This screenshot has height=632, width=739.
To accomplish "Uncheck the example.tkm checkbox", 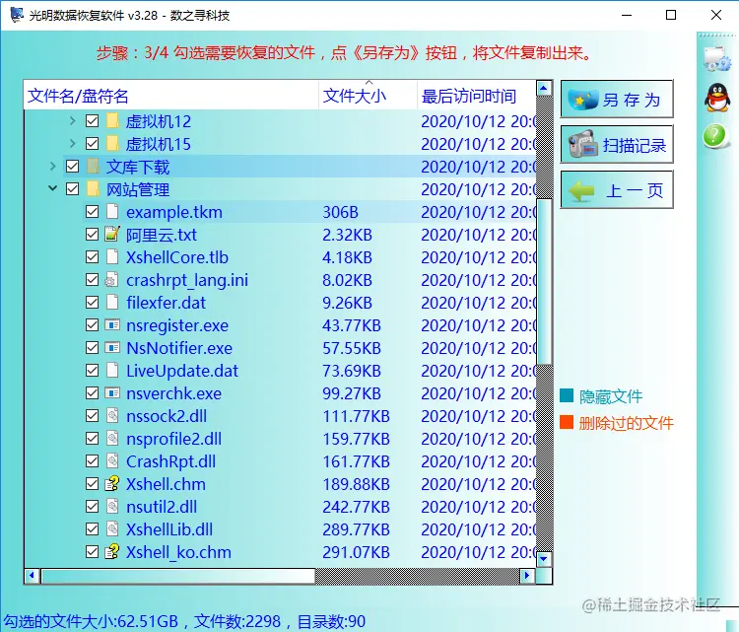I will pyautogui.click(x=93, y=211).
